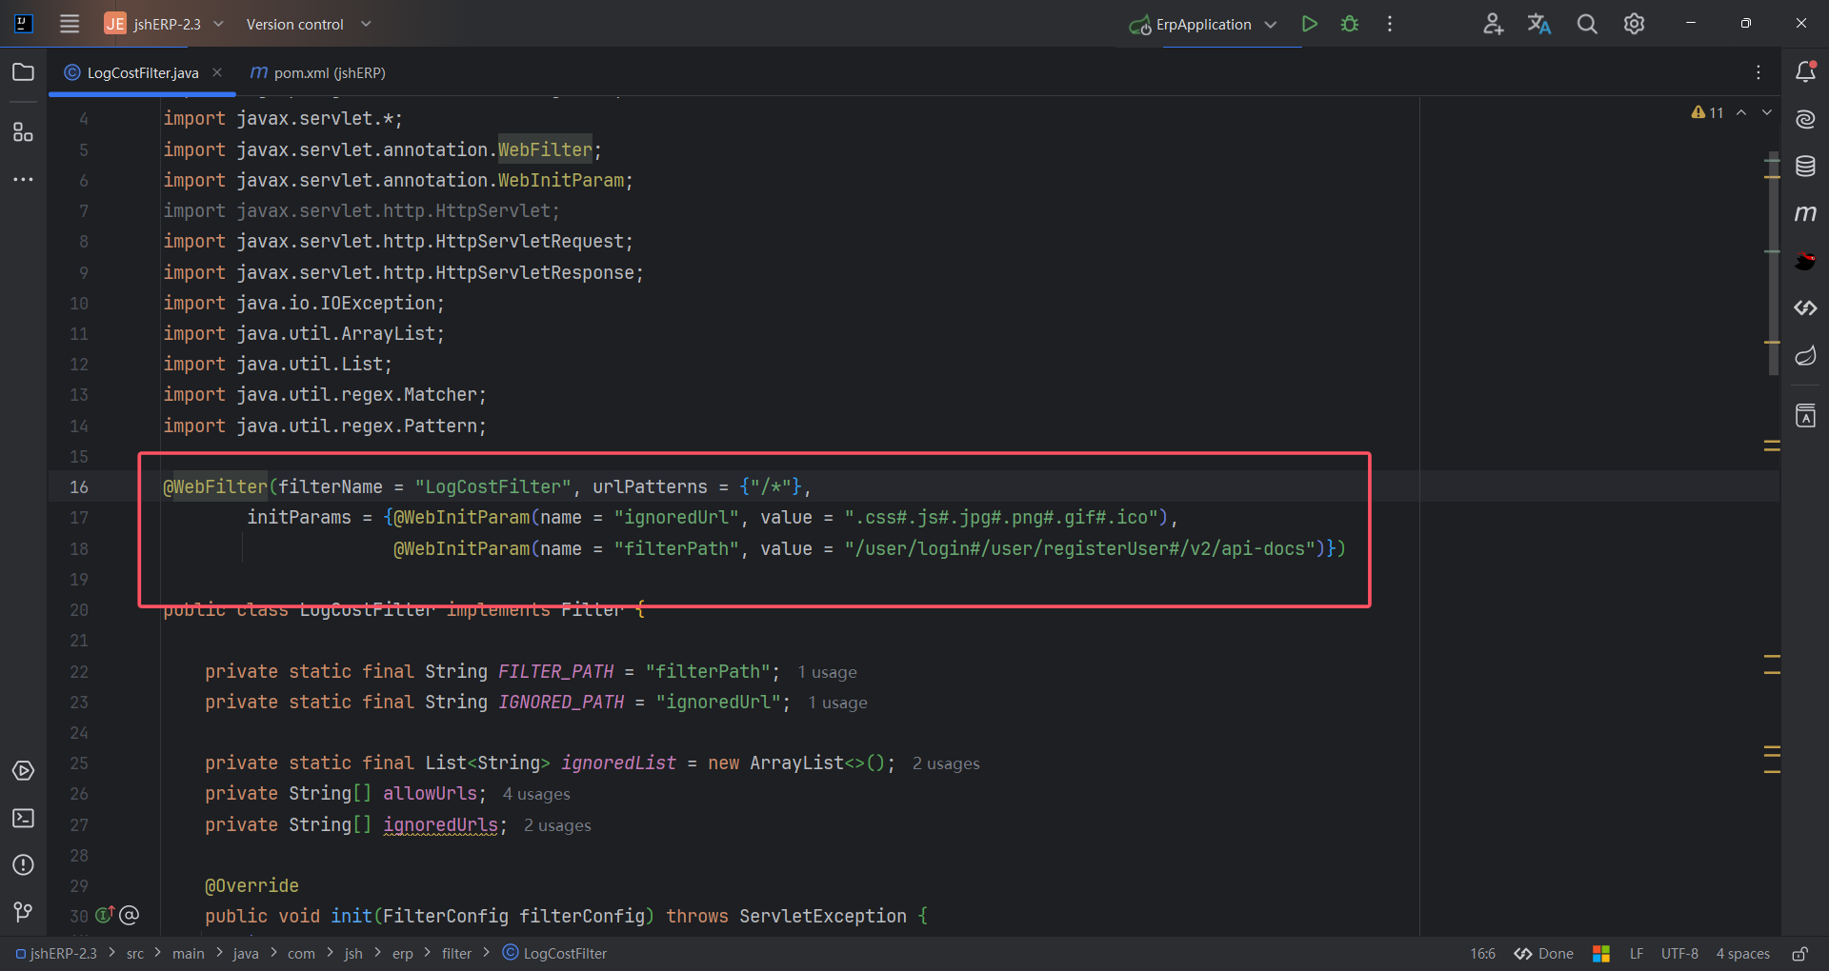
Task: Open the Database tool window
Action: click(1805, 167)
